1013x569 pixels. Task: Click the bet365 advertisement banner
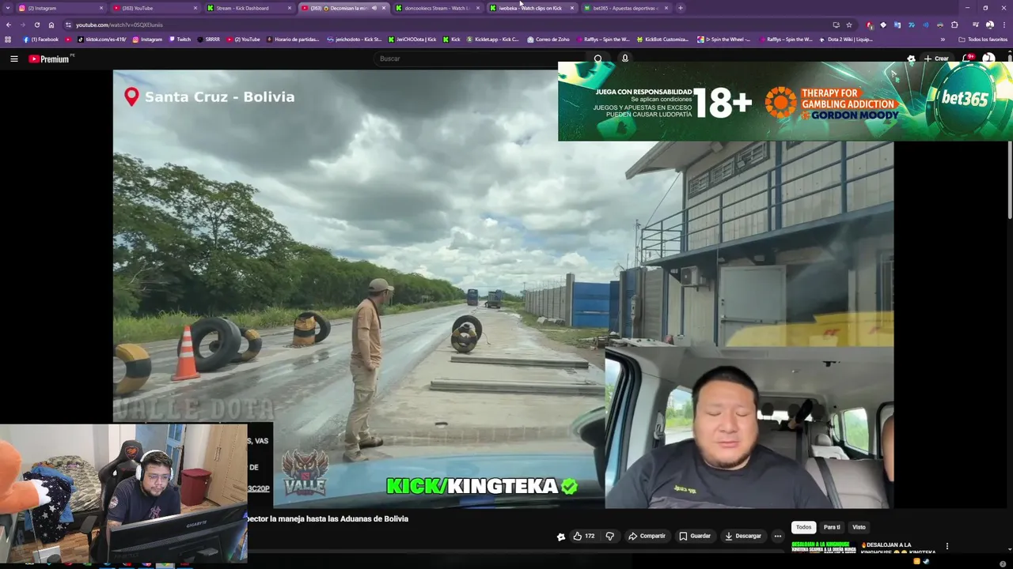click(784, 101)
